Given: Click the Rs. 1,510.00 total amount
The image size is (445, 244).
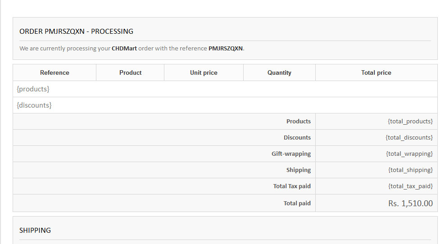Looking at the screenshot, I should pyautogui.click(x=410, y=203).
